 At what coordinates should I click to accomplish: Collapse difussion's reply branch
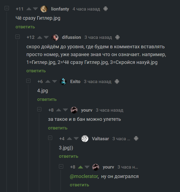tap(17, 37)
